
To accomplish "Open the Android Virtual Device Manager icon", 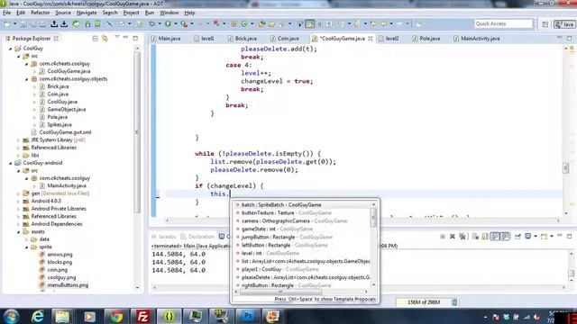I will (97, 24).
